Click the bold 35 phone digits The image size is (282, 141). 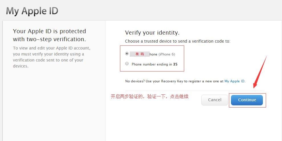(175, 64)
